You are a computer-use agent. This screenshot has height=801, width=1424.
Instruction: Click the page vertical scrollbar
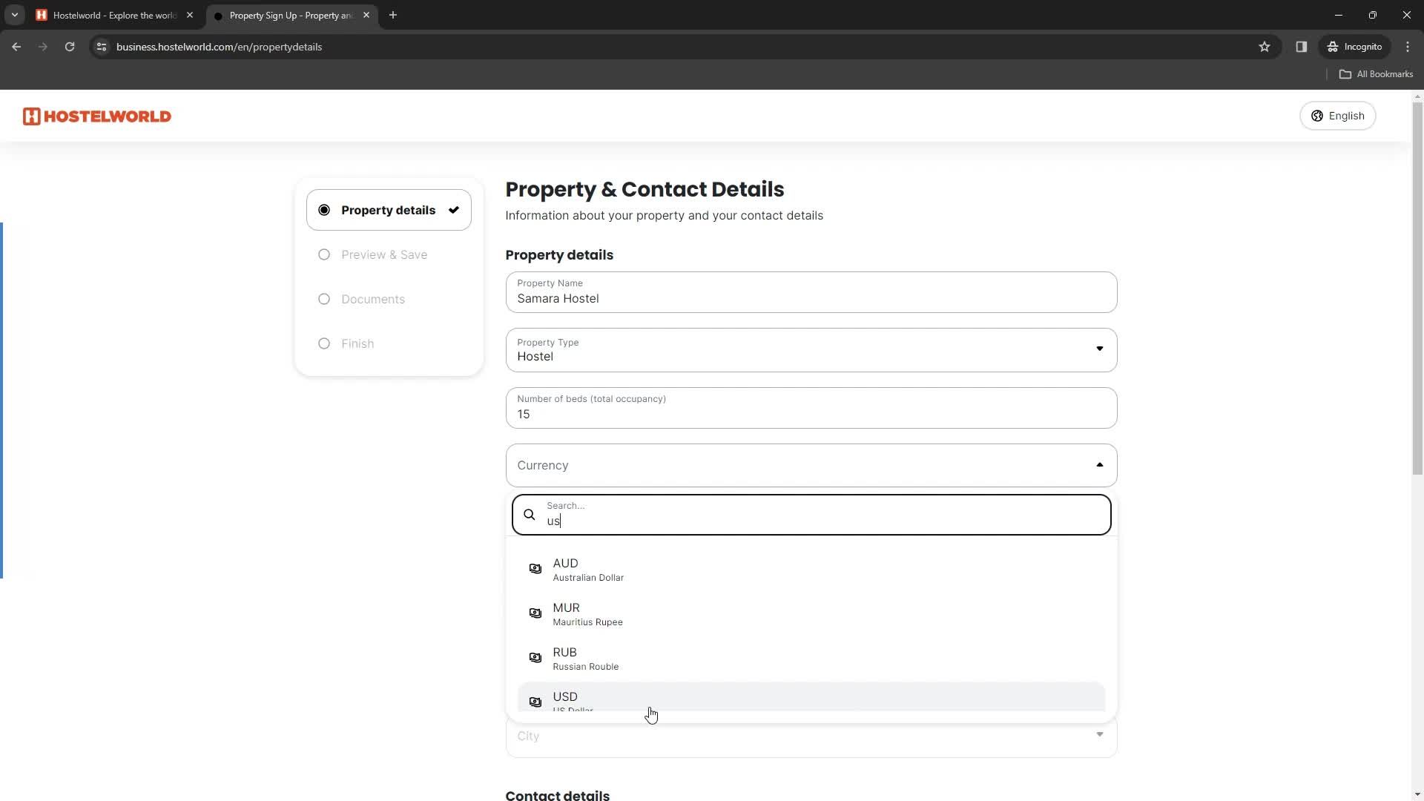(x=1417, y=289)
